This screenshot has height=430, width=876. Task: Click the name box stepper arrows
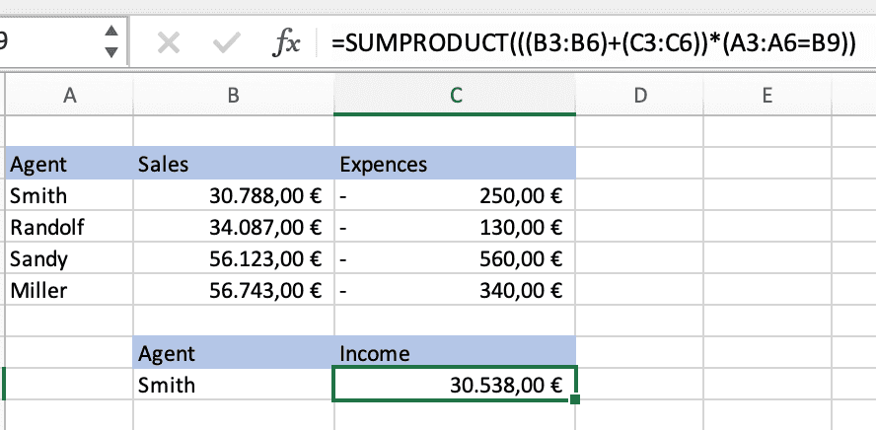click(111, 41)
